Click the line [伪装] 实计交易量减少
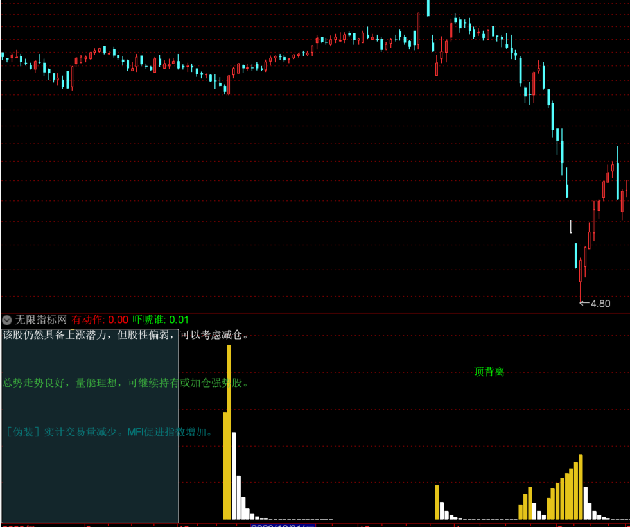The width and height of the screenshot is (630, 527). tap(109, 432)
